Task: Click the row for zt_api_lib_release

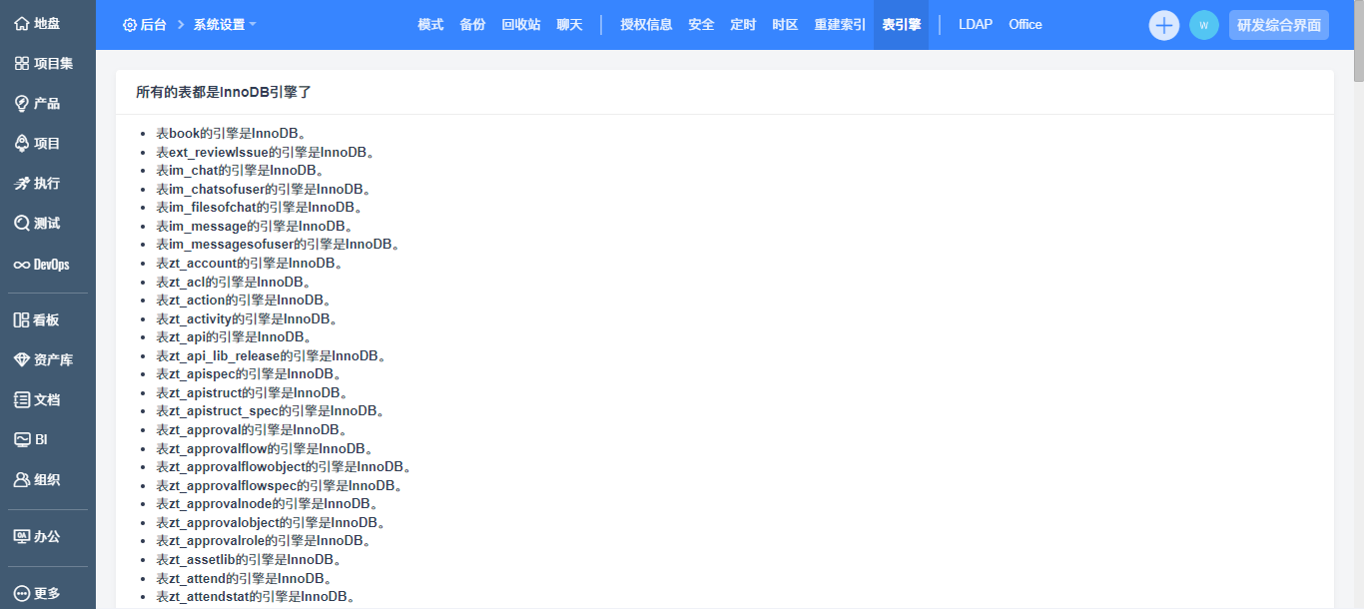Action: tap(271, 355)
